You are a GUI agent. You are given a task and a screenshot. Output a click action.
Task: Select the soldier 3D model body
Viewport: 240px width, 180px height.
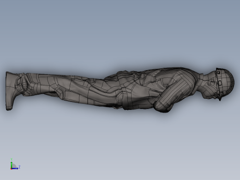tap(120, 90)
